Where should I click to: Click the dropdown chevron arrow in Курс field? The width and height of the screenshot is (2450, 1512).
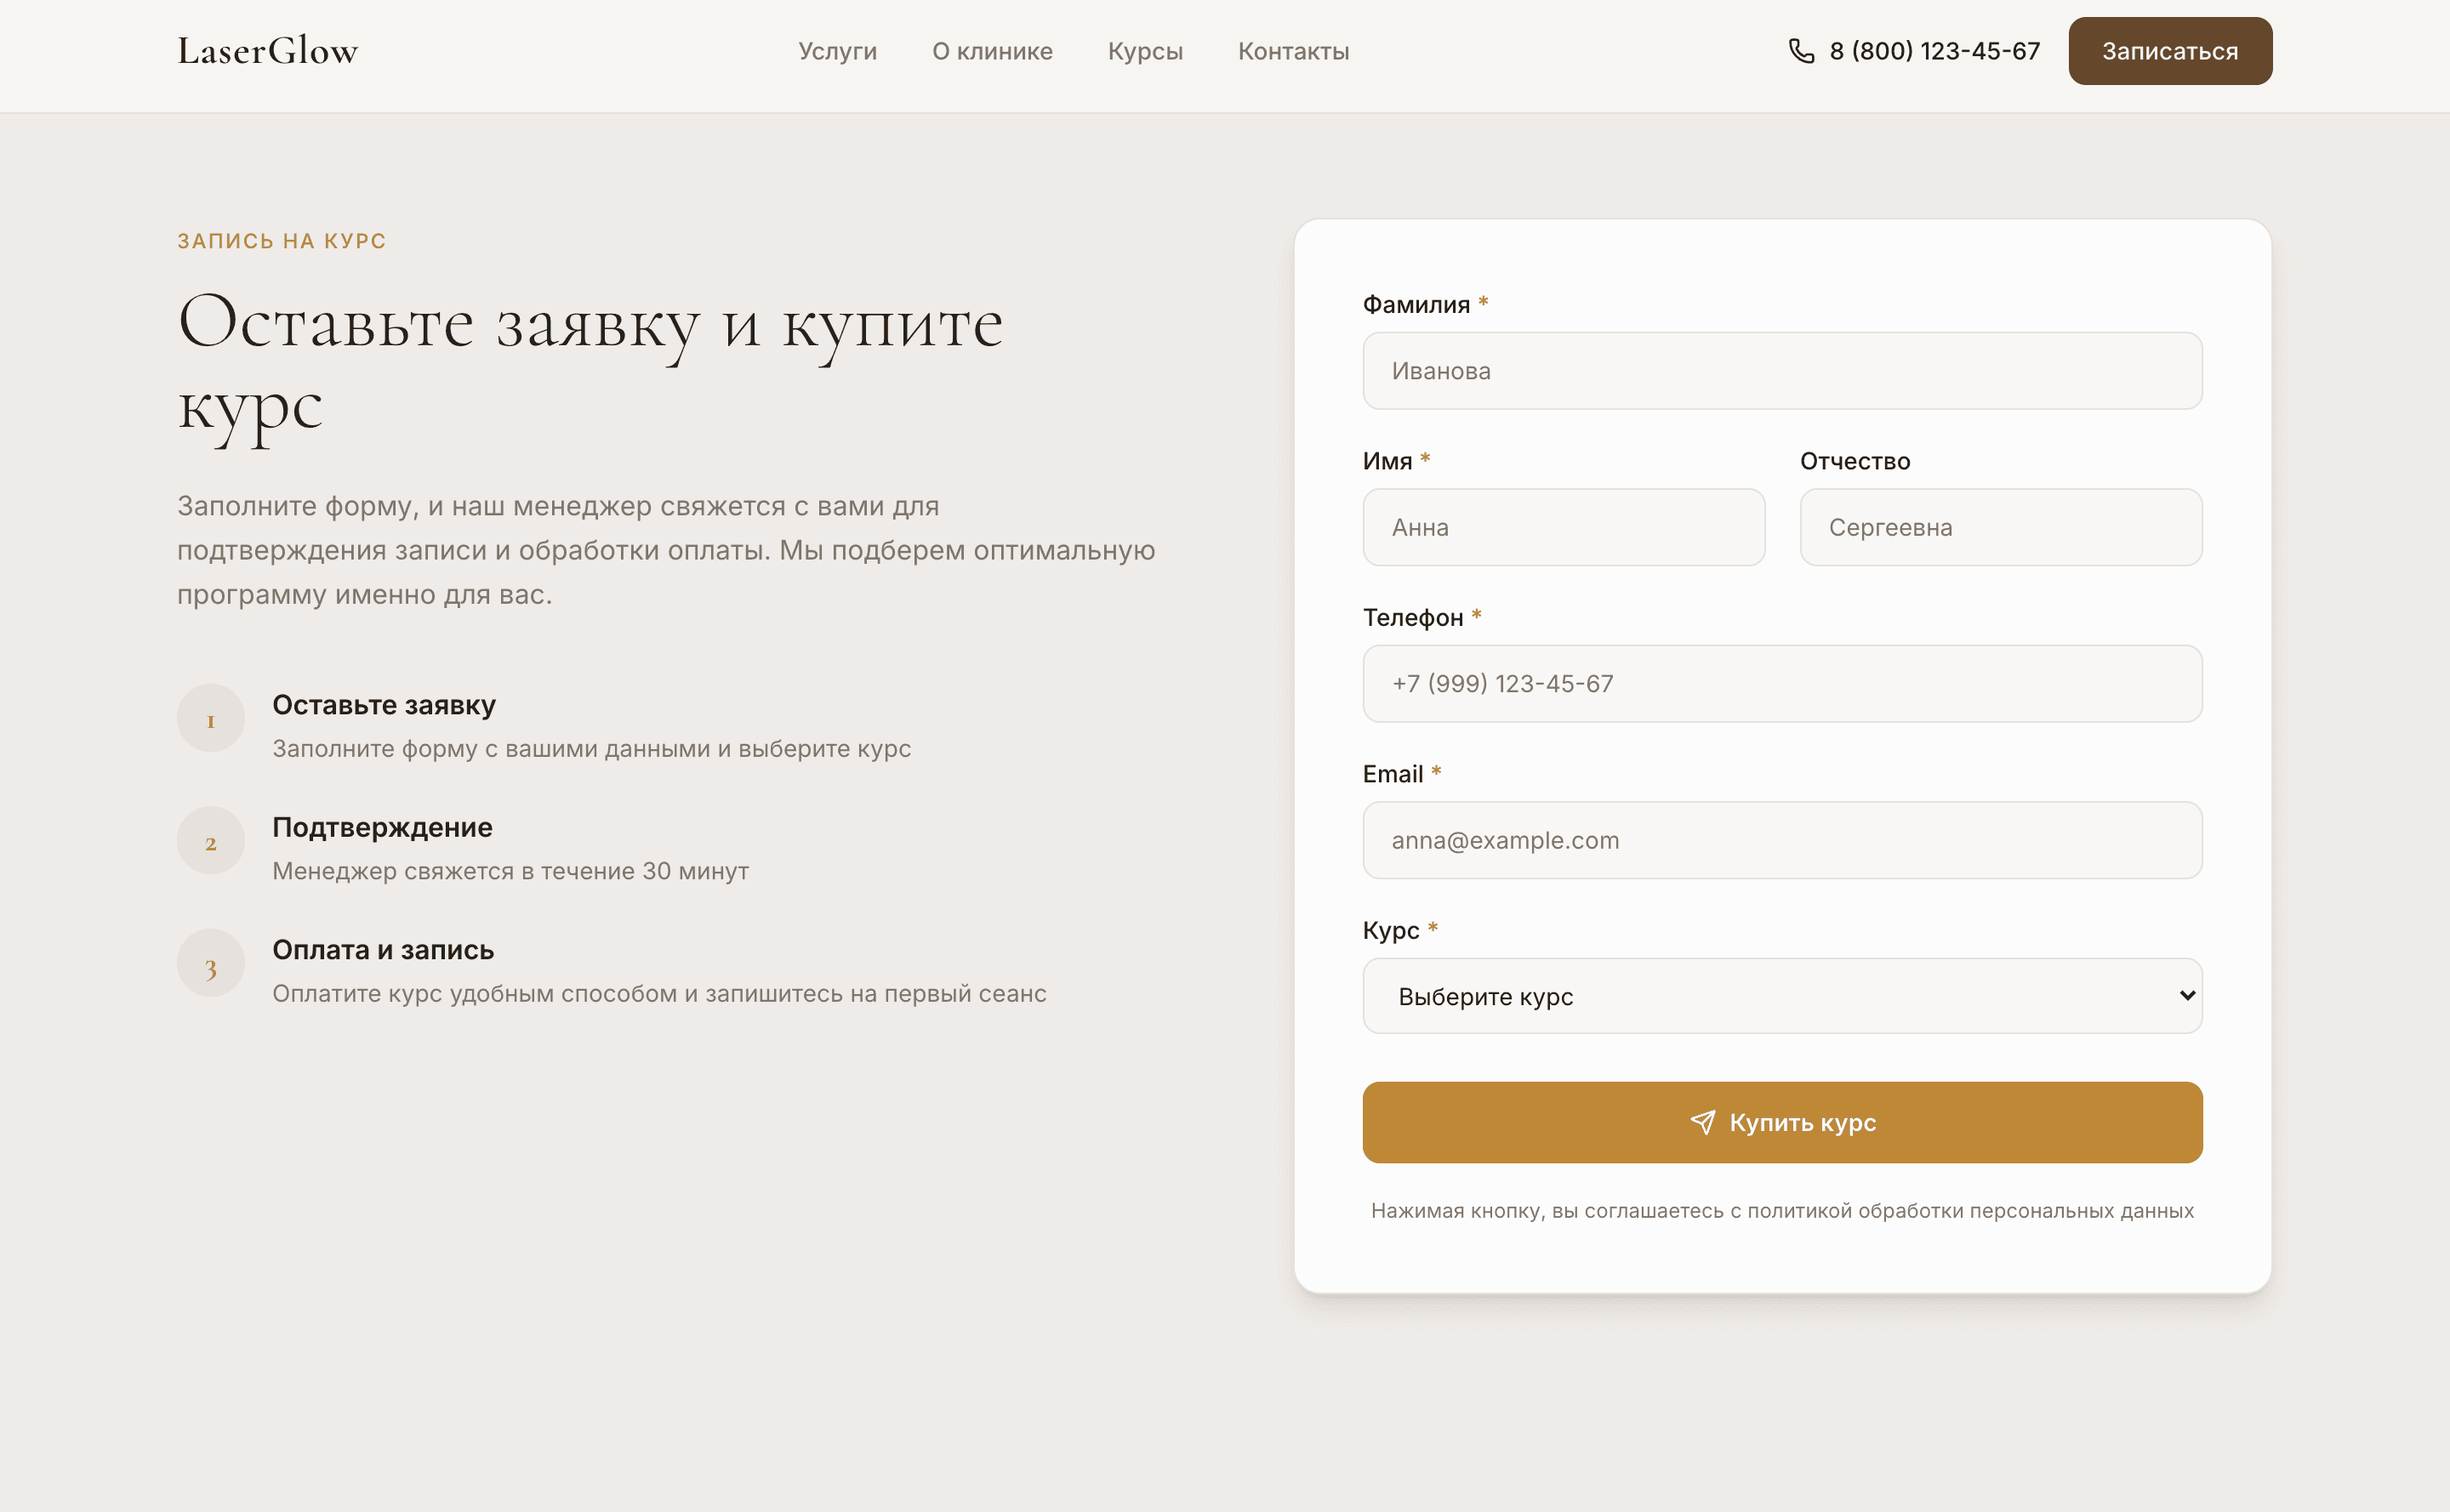(x=2187, y=995)
